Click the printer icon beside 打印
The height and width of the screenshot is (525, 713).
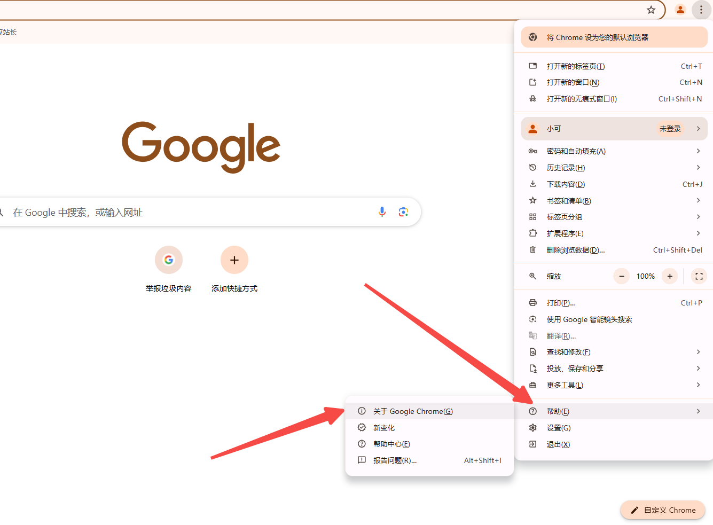[532, 303]
